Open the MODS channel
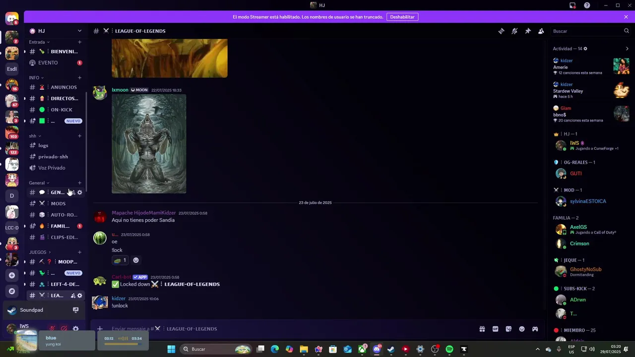This screenshot has height=357, width=635. 55,203
